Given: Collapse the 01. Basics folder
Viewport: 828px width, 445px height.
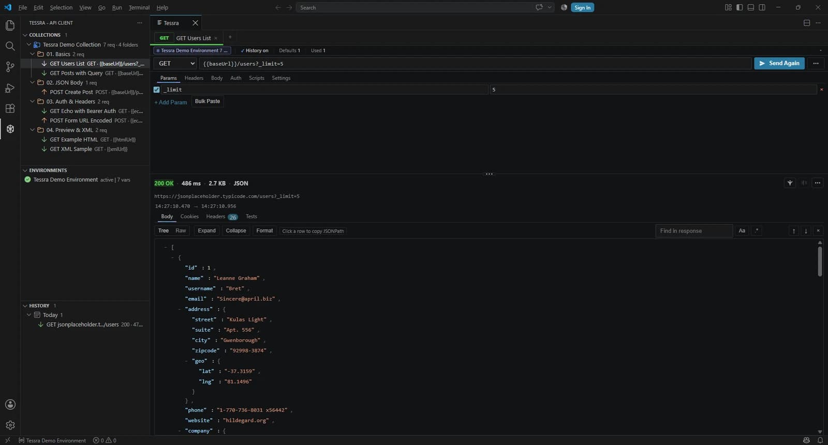Looking at the screenshot, I should tap(33, 54).
